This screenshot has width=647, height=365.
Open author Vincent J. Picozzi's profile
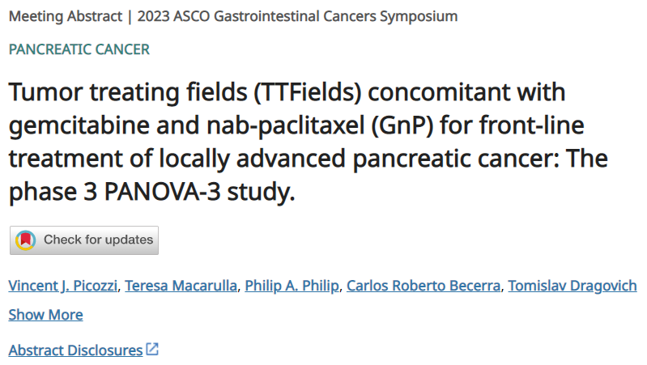(x=62, y=286)
